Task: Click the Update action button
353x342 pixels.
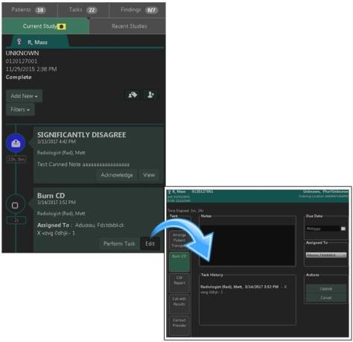Action: (326, 289)
